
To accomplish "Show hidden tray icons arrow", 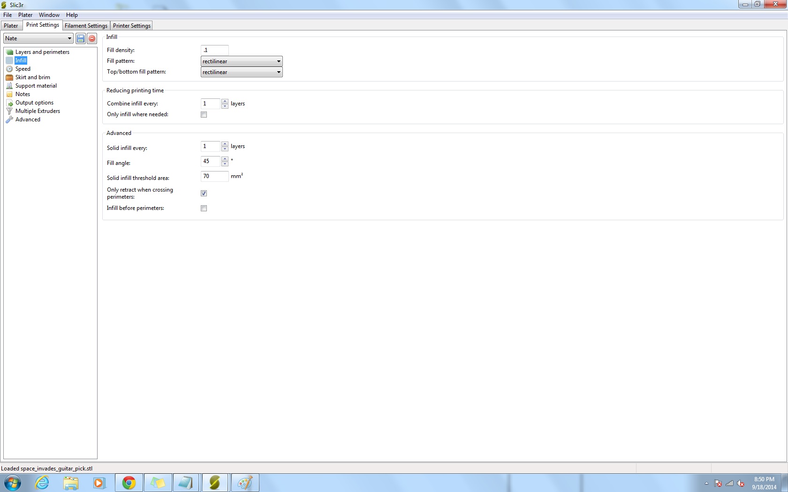I will point(706,483).
